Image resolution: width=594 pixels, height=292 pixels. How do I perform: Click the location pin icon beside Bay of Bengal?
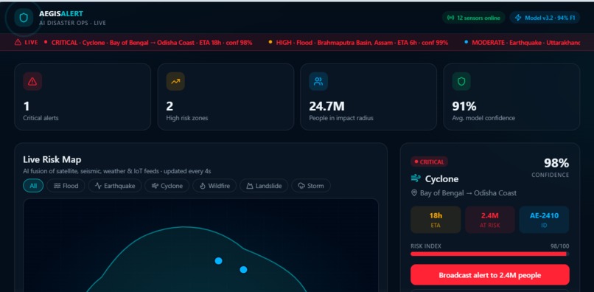pyautogui.click(x=414, y=193)
